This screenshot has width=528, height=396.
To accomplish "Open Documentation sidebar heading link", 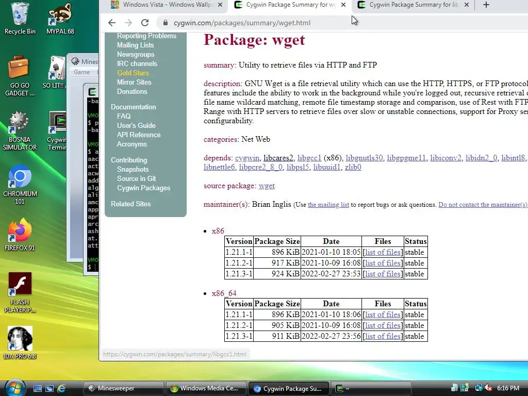I will 134,107.
